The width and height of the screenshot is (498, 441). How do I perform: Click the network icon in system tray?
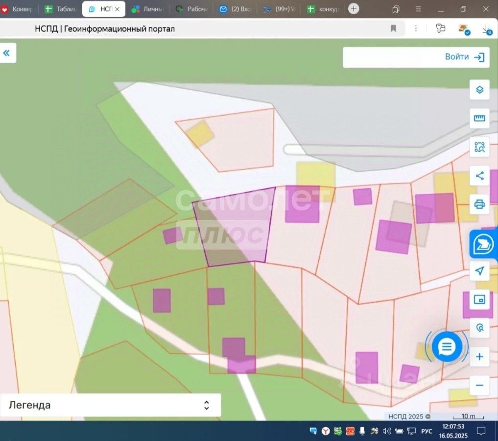(x=412, y=431)
